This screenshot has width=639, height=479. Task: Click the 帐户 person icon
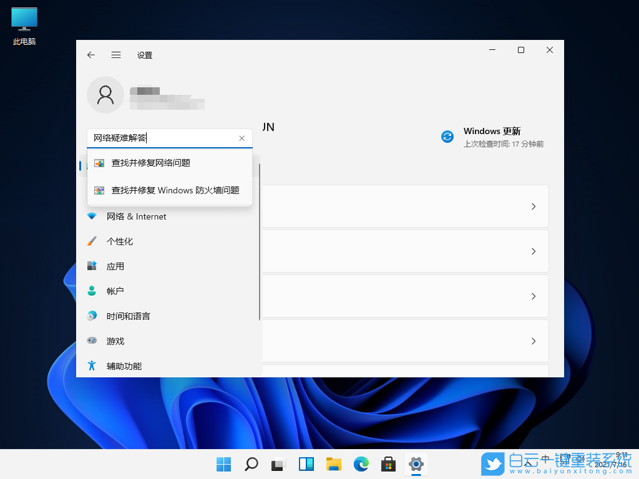pyautogui.click(x=92, y=291)
